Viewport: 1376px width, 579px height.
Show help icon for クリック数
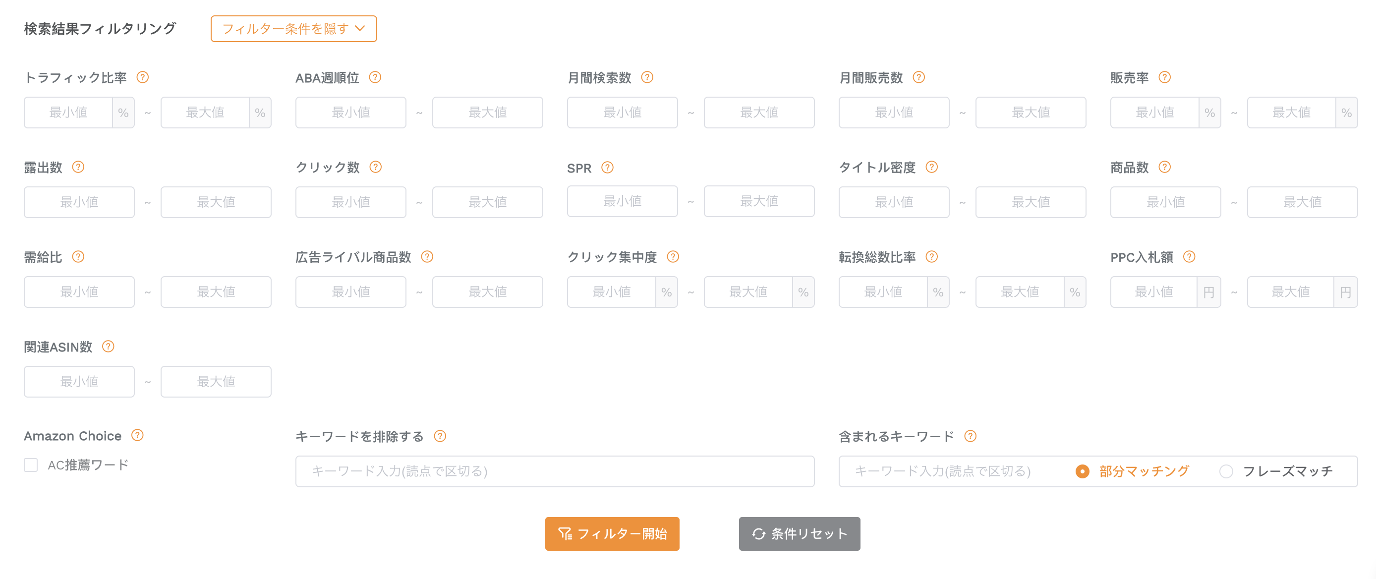[376, 167]
